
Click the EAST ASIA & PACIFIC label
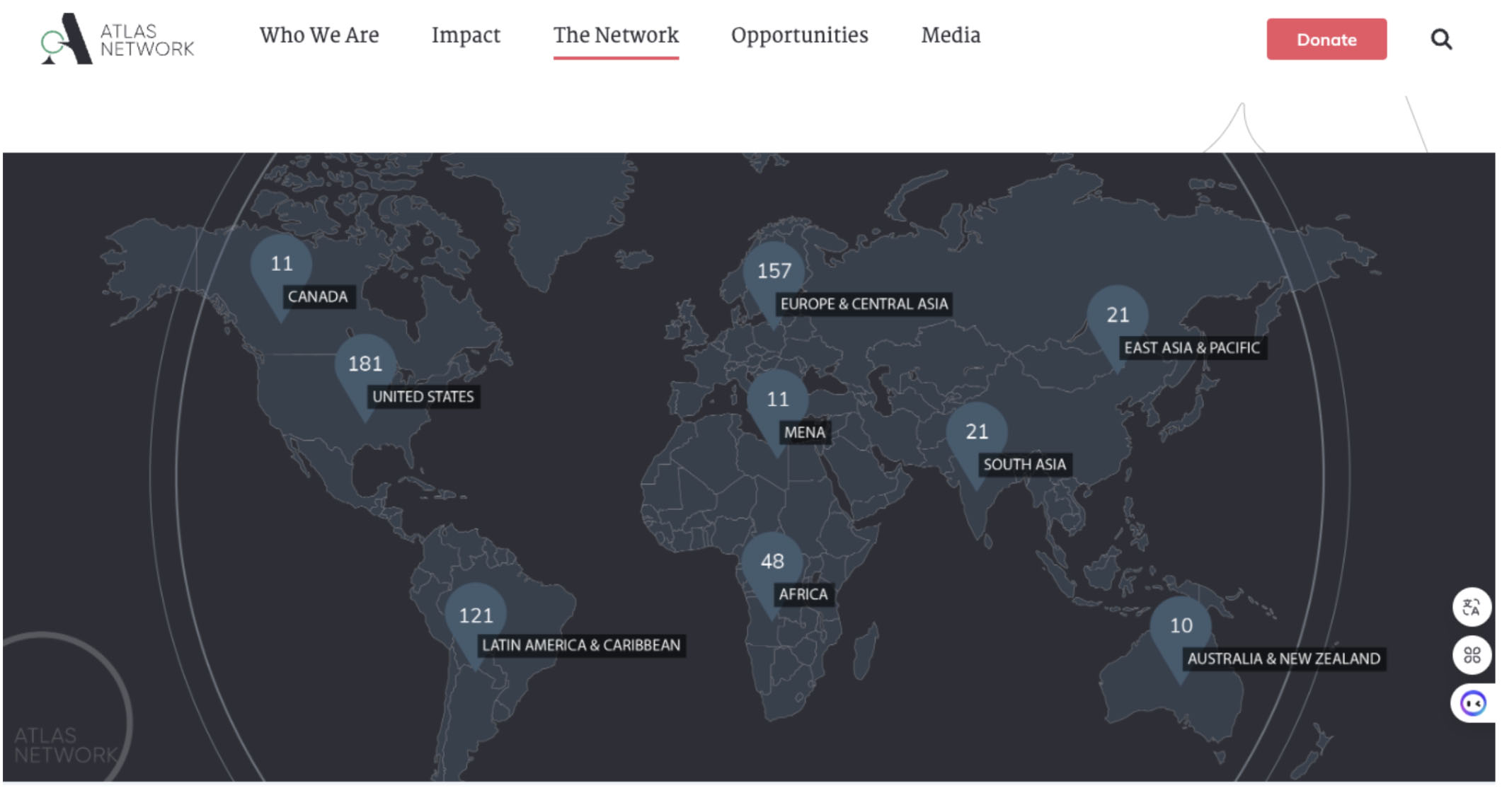coord(1192,348)
